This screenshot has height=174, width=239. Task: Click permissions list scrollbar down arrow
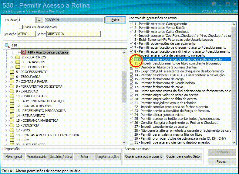click(x=234, y=142)
